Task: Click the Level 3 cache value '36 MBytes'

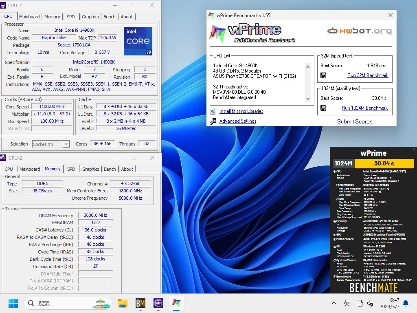Action: pyautogui.click(x=126, y=128)
